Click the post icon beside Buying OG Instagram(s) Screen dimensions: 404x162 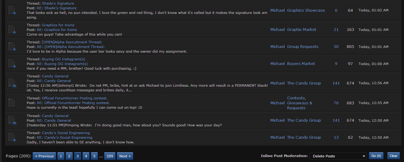tap(12, 63)
